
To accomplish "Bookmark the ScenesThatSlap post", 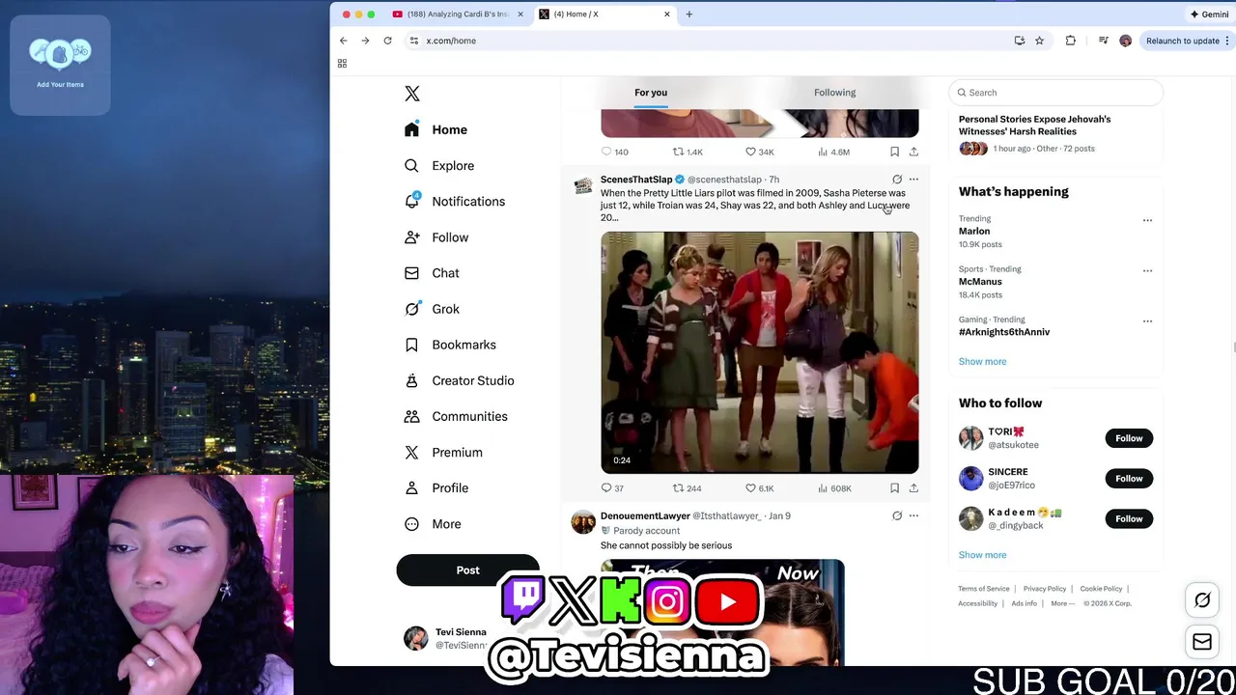I will coord(894,488).
